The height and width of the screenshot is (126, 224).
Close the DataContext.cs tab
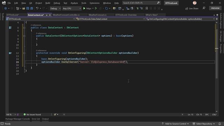50,15
